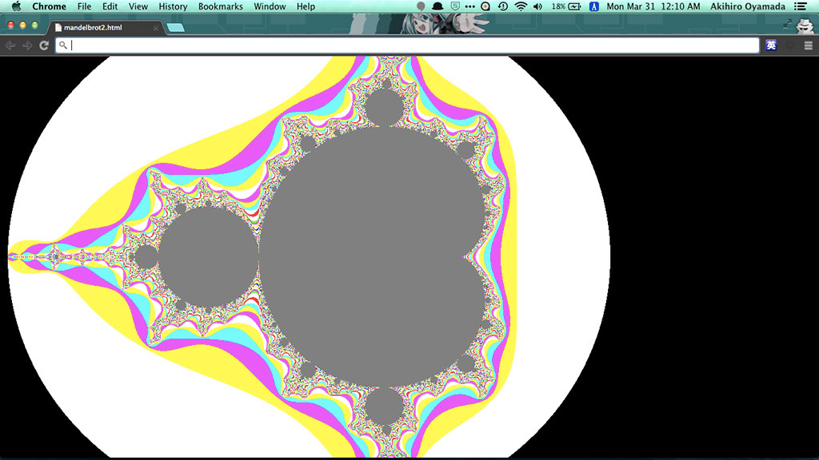Click the Wi-Fi status icon
This screenshot has width=819, height=460.
tap(521, 6)
